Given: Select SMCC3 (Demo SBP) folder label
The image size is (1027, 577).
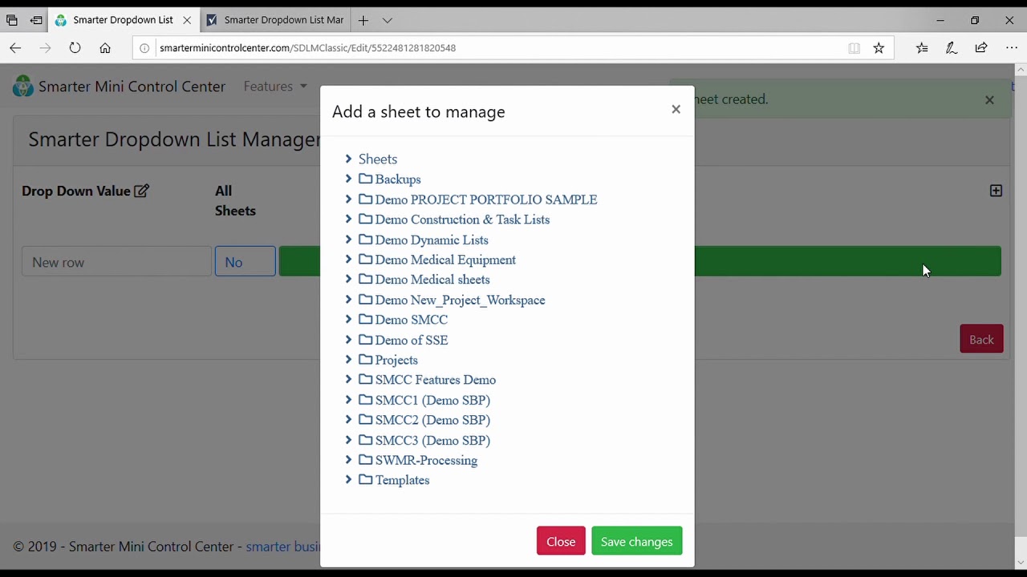Looking at the screenshot, I should 432,440.
